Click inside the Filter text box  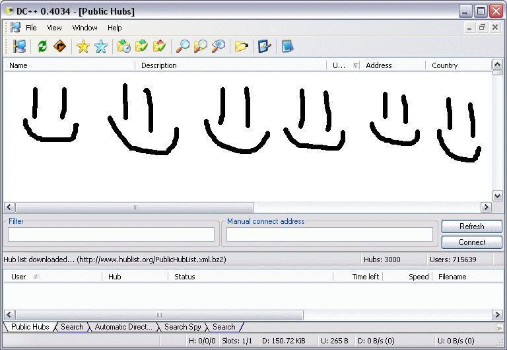(111, 234)
